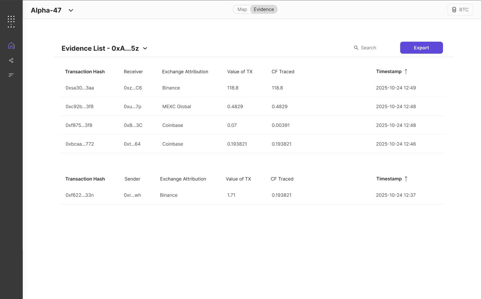
Task: Click the Export button
Action: tap(421, 48)
